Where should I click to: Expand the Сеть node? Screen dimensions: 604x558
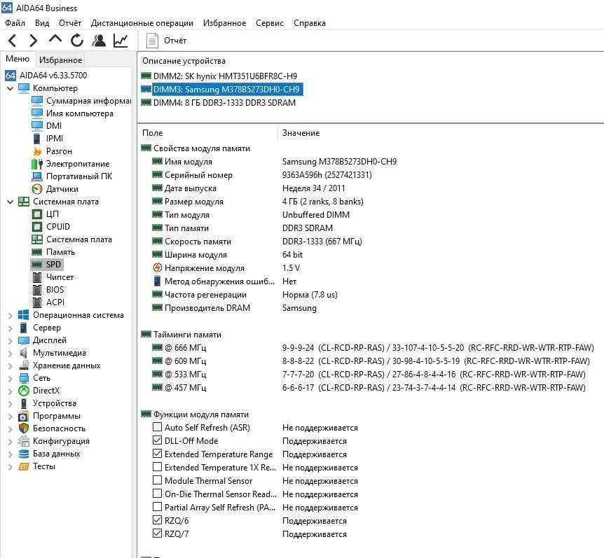[10, 379]
